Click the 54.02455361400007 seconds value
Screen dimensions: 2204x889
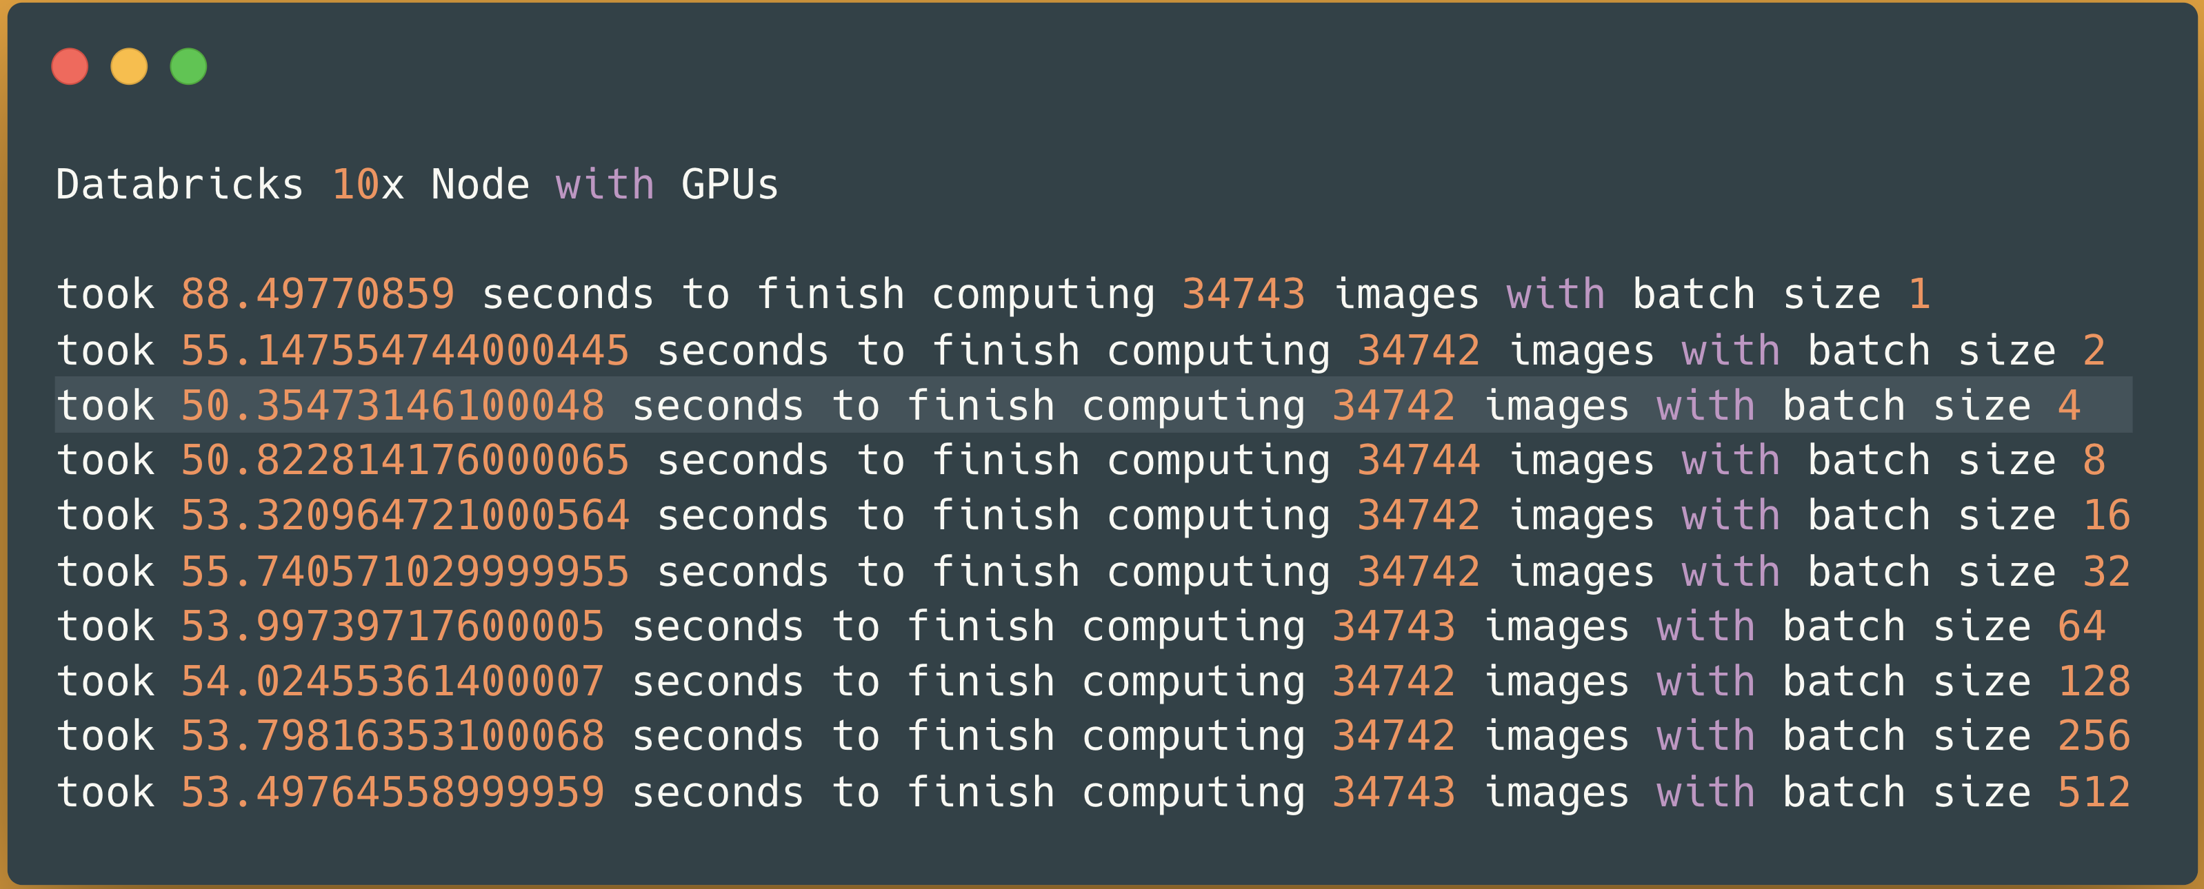(x=392, y=682)
